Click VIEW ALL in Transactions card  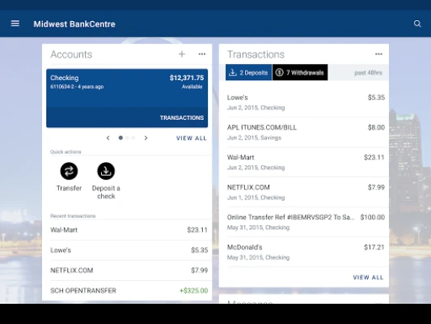click(368, 278)
